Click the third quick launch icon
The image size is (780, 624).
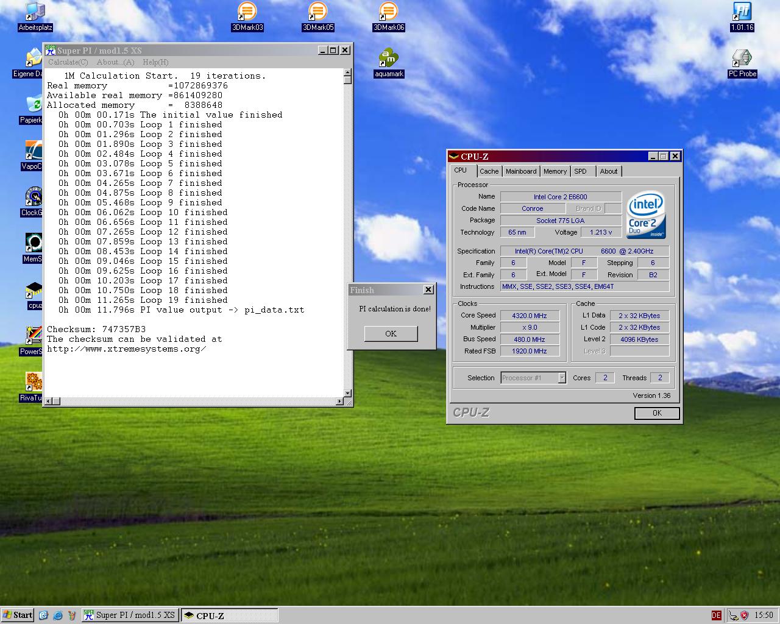click(72, 615)
